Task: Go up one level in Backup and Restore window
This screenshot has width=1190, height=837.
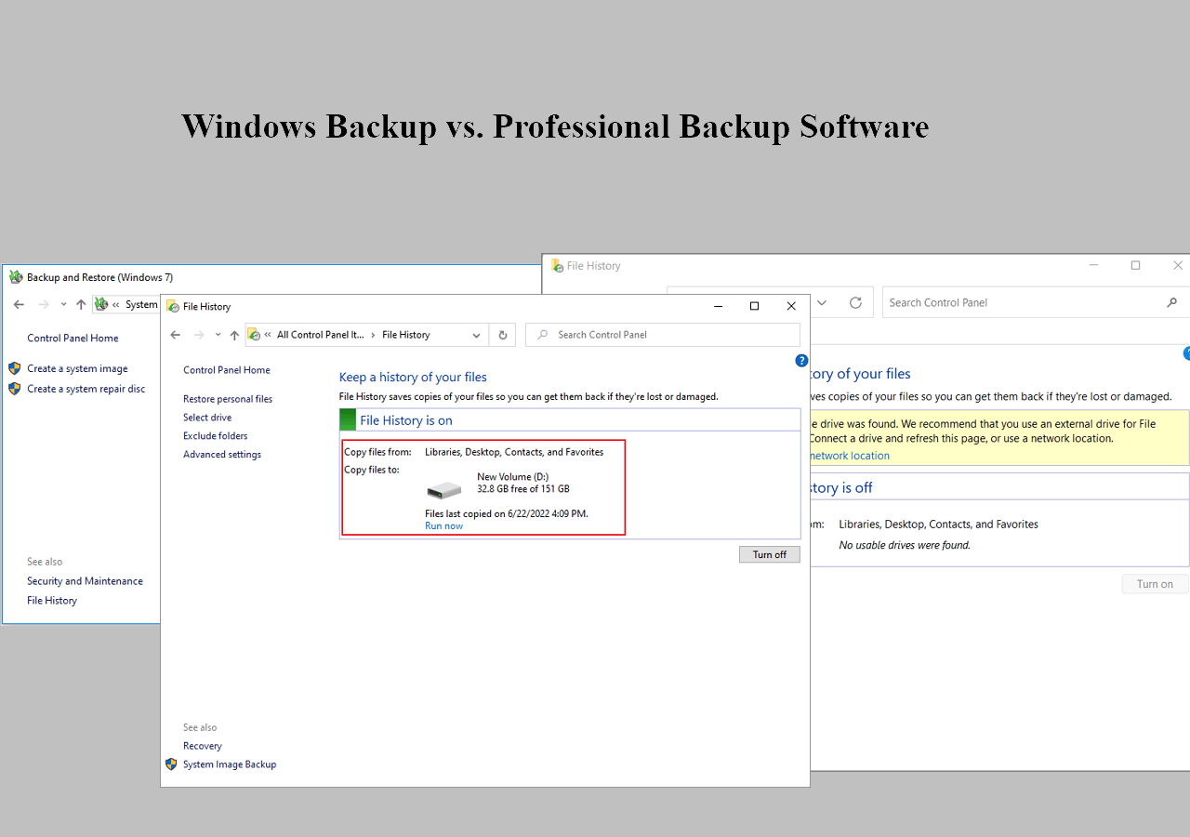Action: click(x=81, y=304)
